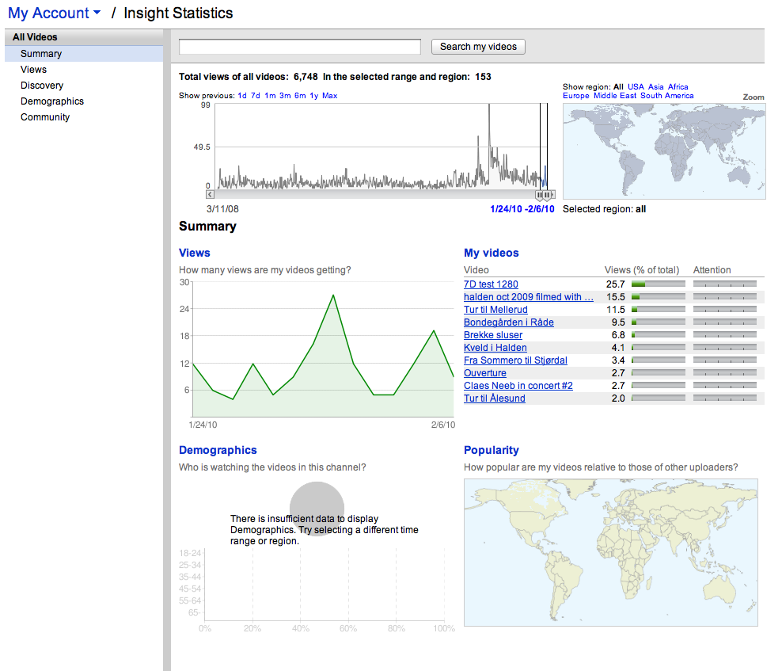Click the timeline left scroll arrow
Screen dimensions: 782x671
210,194
